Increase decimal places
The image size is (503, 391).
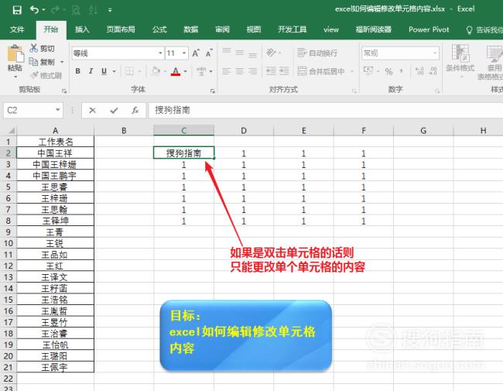pos(419,71)
